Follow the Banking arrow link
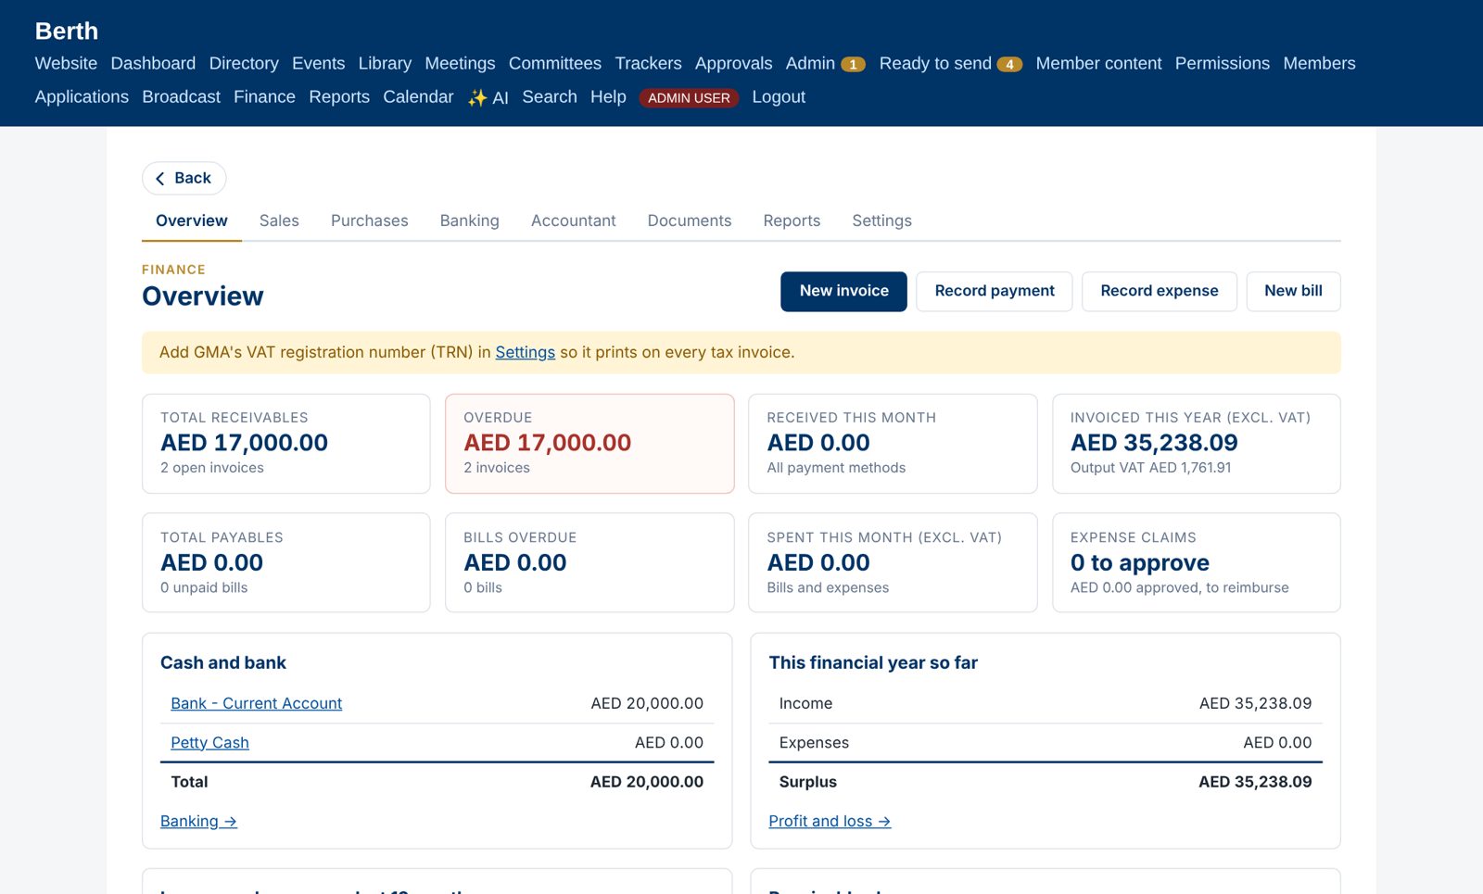The height and width of the screenshot is (894, 1483). coord(198,821)
